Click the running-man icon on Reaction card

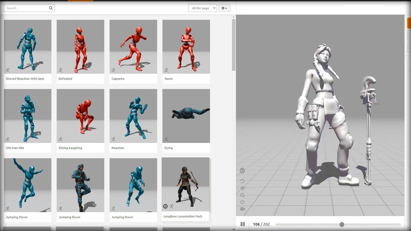(113, 139)
